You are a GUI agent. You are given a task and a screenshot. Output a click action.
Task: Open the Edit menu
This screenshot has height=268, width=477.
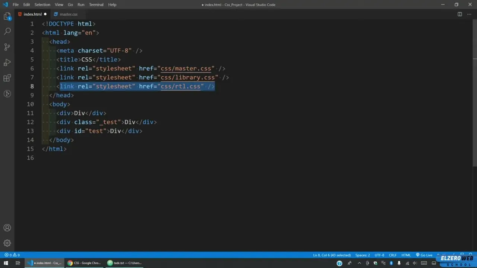[x=26, y=4]
